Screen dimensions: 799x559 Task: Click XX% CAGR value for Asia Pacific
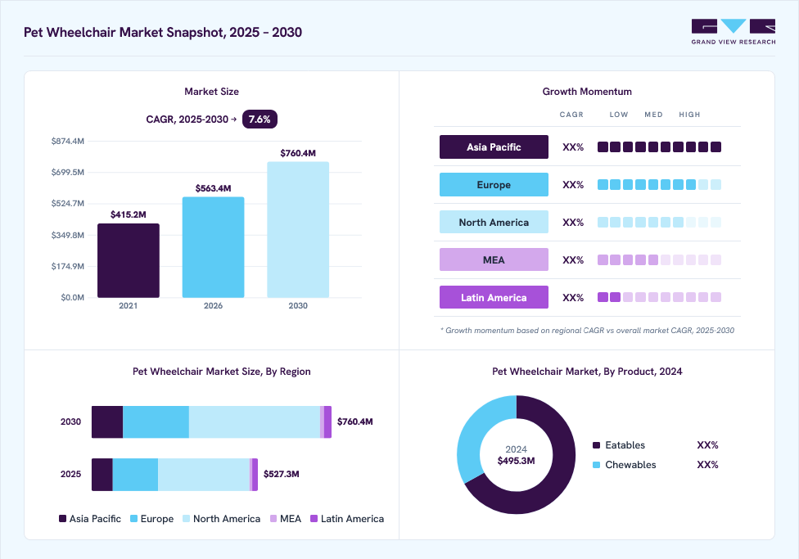click(x=573, y=147)
